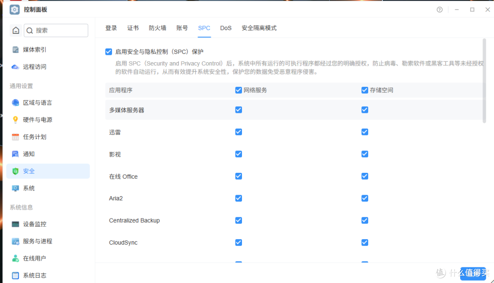Uncheck network service for 多媒体服务器
This screenshot has width=494, height=283.
(238, 110)
